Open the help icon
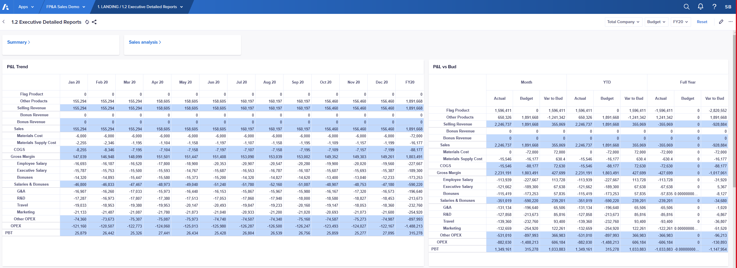The image size is (737, 268). tap(714, 7)
